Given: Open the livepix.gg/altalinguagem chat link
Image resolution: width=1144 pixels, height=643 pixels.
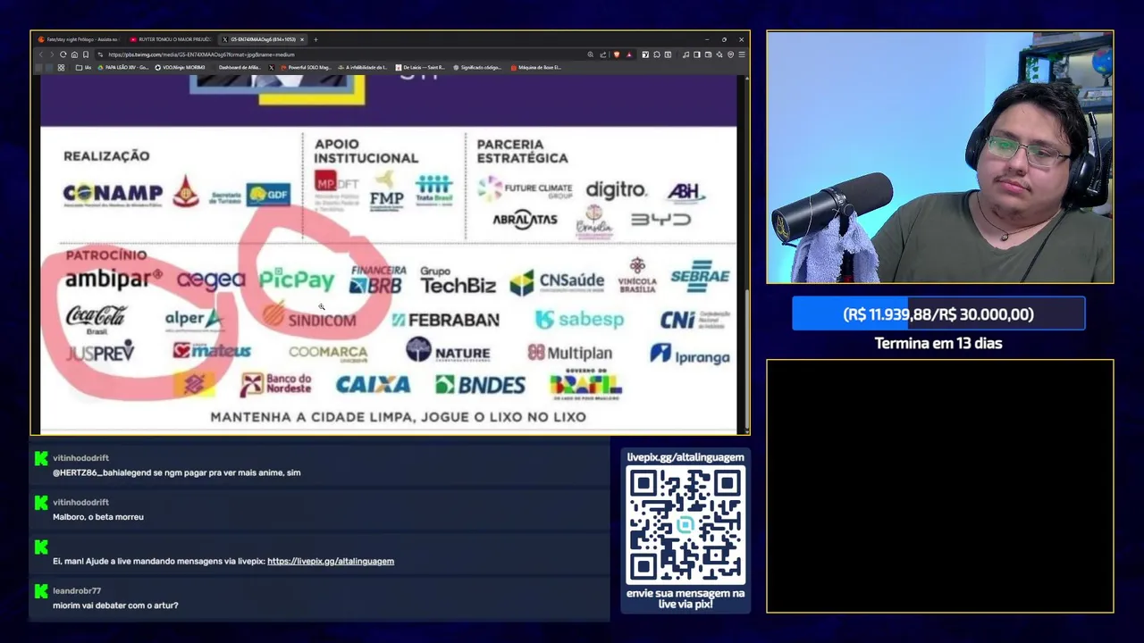Looking at the screenshot, I should click(331, 561).
